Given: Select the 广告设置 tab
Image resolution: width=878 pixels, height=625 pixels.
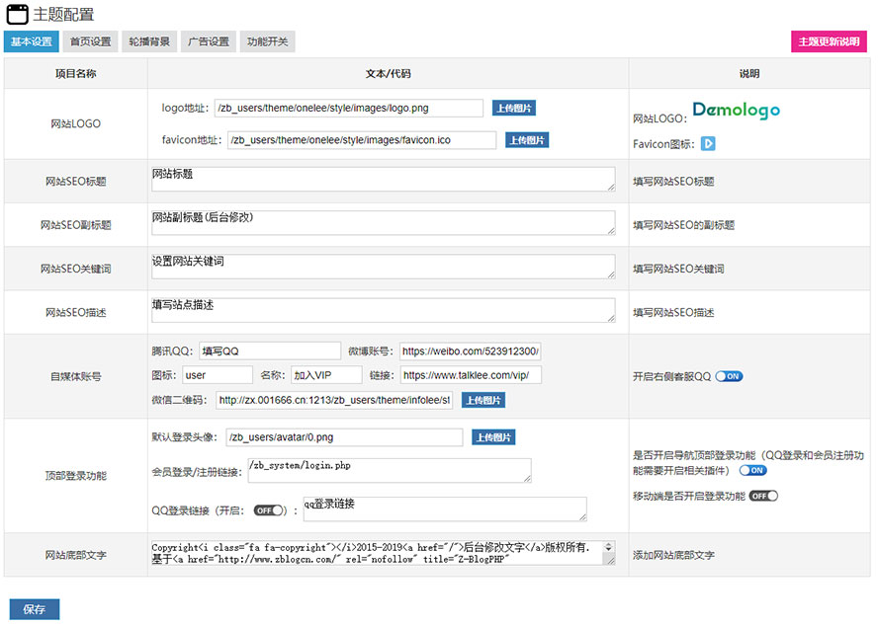Looking at the screenshot, I should click(209, 41).
